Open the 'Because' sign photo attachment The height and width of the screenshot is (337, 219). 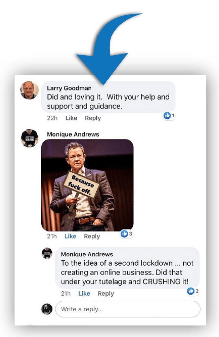tap(88, 185)
